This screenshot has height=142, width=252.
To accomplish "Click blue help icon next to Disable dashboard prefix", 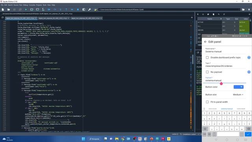I will coord(249,58).
